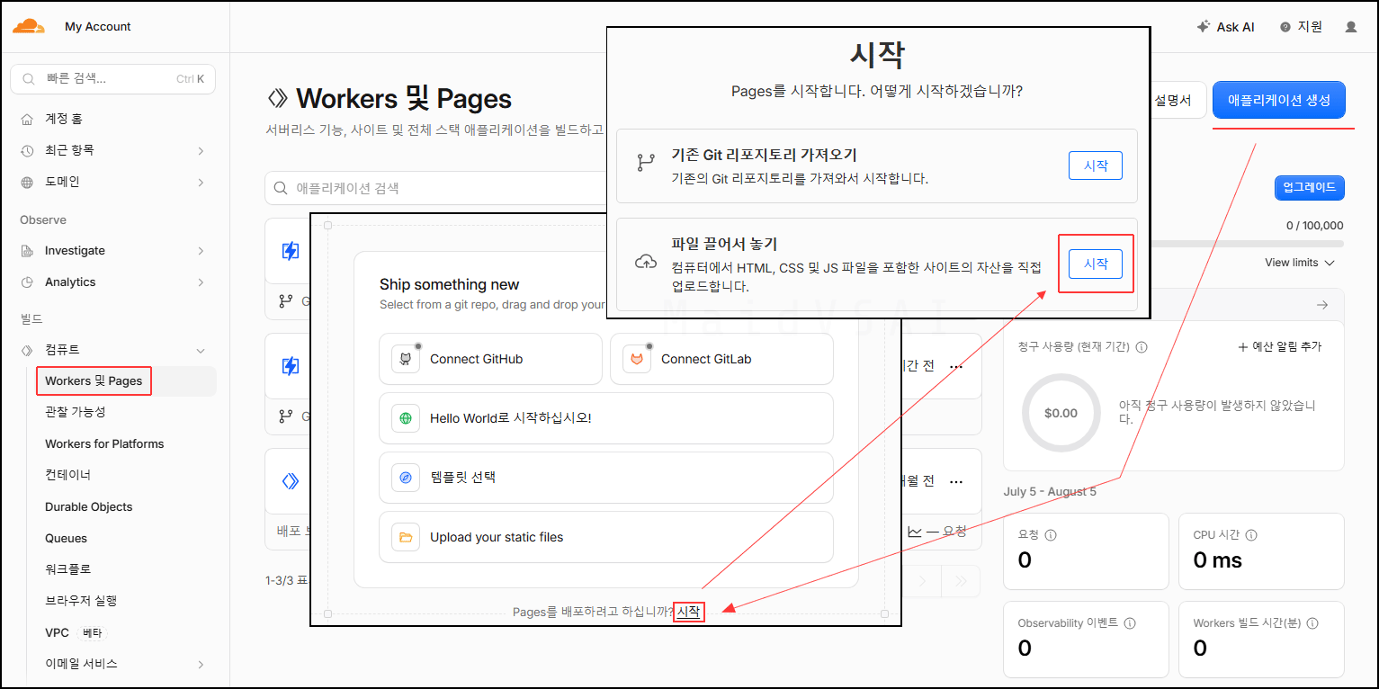Open 브라우저 실행 in sidebar

81,601
